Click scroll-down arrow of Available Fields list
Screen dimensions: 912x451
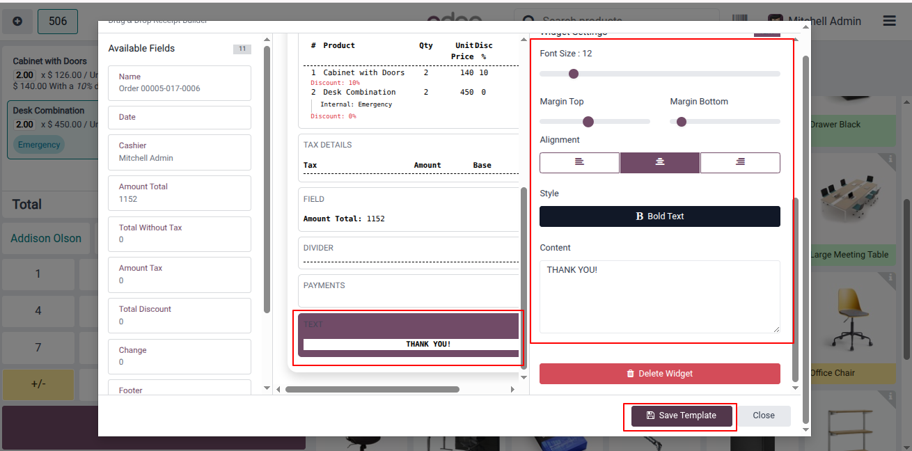(267, 388)
